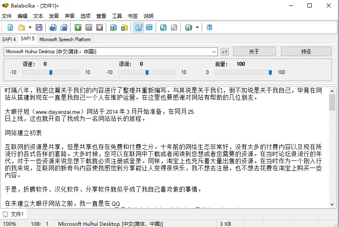Click the 音量 volume slider handle
This screenshot has width=339, height=227.
[270, 72]
